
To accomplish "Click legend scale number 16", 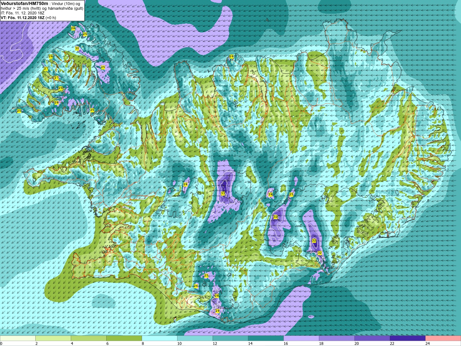I will point(286,343).
